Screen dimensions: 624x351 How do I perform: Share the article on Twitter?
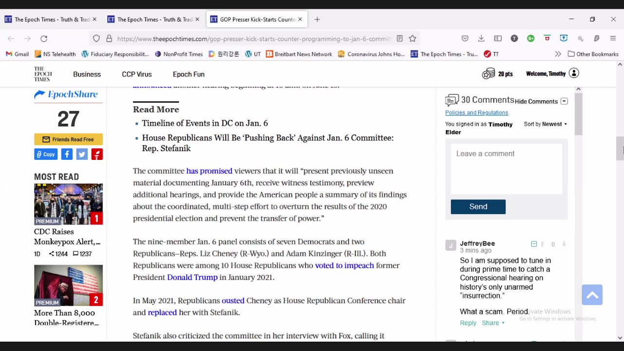click(82, 154)
